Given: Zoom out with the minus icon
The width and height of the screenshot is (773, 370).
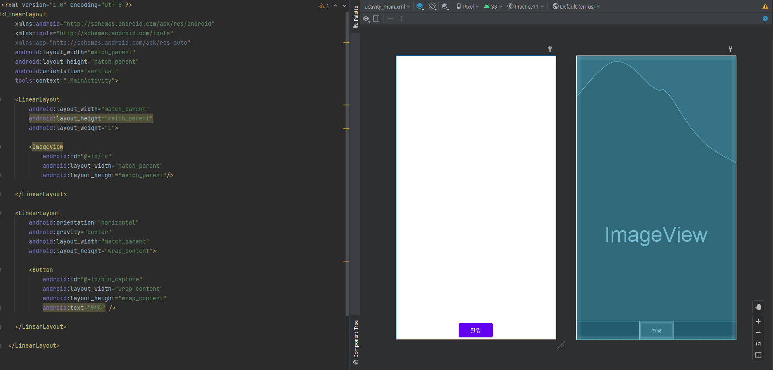Looking at the screenshot, I should click(x=758, y=333).
